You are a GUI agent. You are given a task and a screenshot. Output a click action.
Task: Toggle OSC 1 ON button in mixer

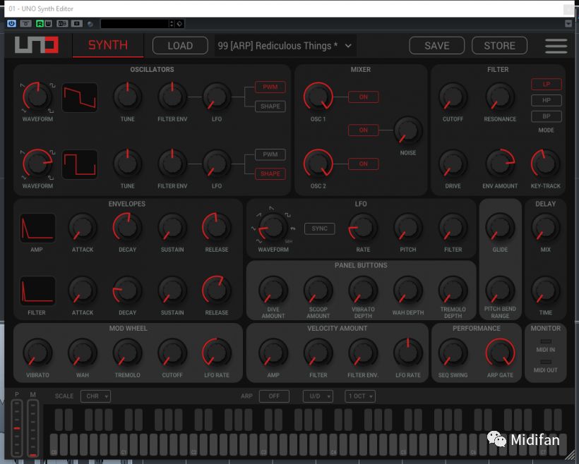click(364, 97)
